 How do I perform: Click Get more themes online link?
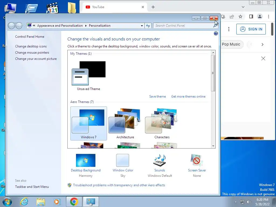coord(188,96)
